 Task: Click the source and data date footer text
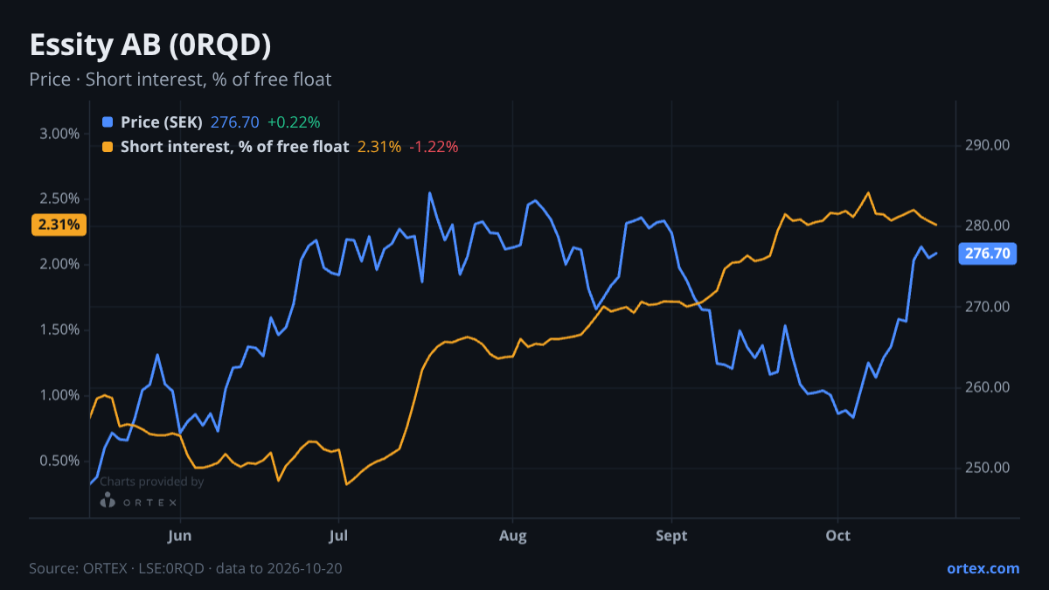click(x=185, y=568)
